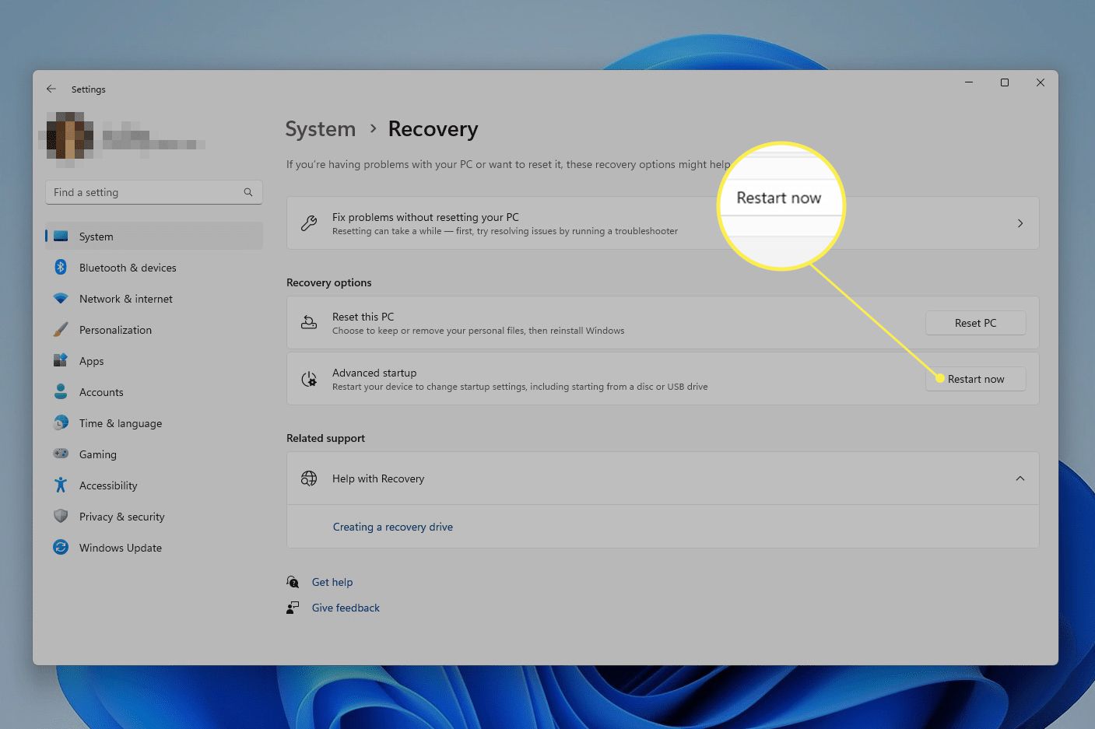Minimize the Settings window

pos(969,82)
